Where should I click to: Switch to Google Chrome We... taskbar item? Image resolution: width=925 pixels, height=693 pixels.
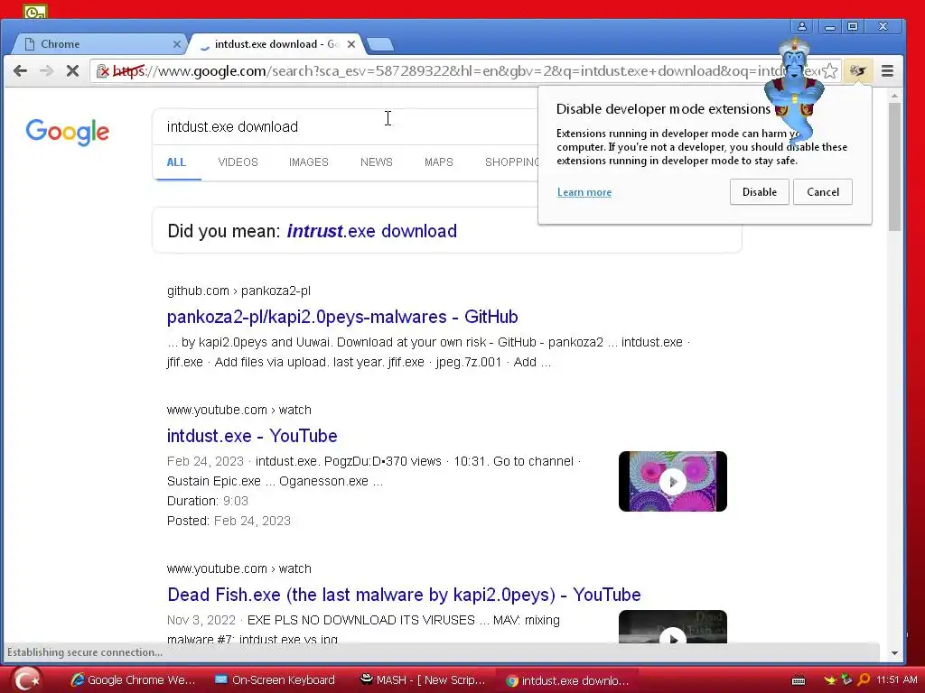(133, 680)
